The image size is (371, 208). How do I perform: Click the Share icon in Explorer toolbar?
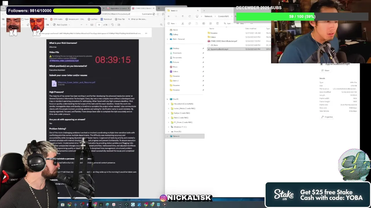pyautogui.click(x=210, y=23)
